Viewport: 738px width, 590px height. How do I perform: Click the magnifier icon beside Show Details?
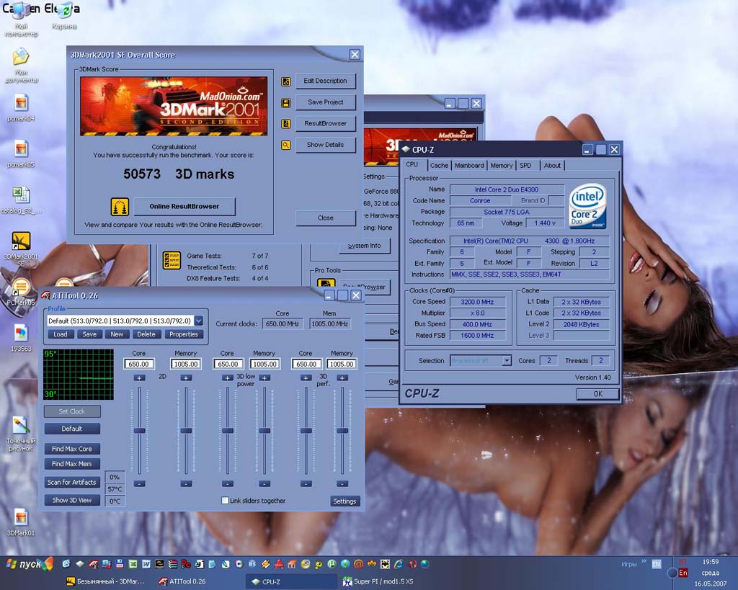285,145
